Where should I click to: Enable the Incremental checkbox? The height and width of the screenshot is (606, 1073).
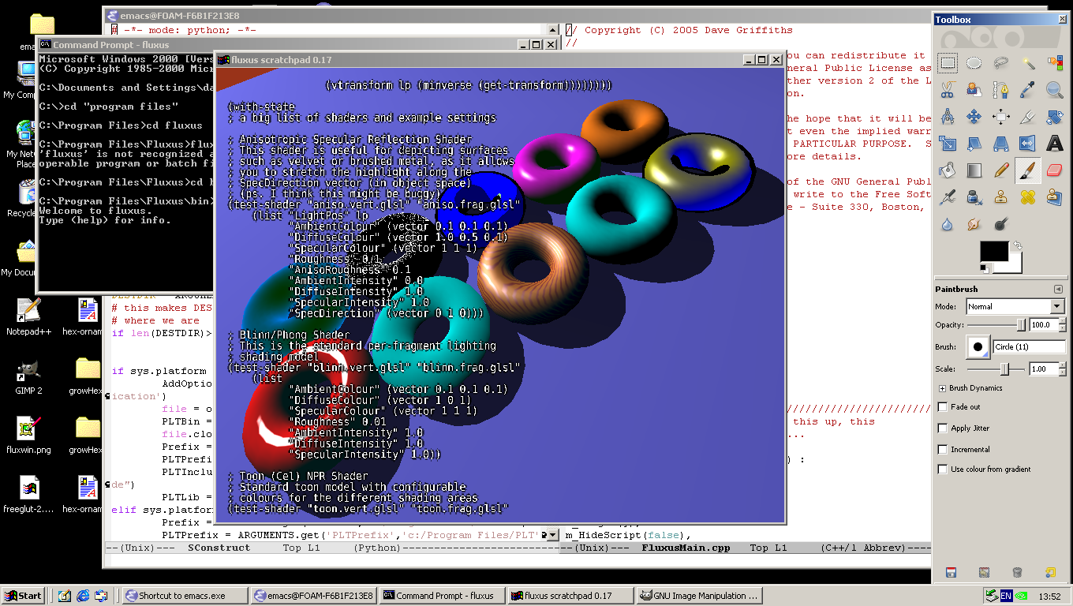pos(943,450)
